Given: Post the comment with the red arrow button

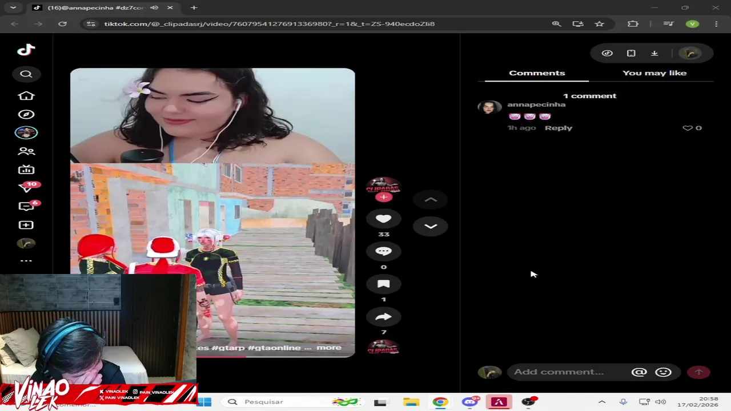Looking at the screenshot, I should pos(698,372).
